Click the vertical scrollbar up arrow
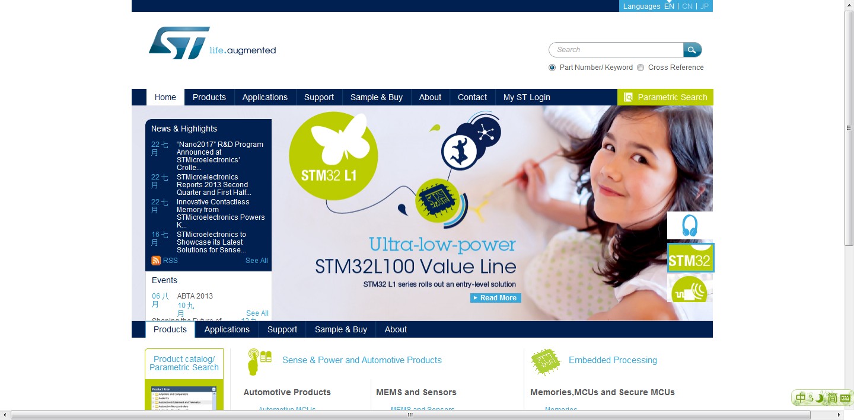Image resolution: width=854 pixels, height=420 pixels. coord(849,5)
